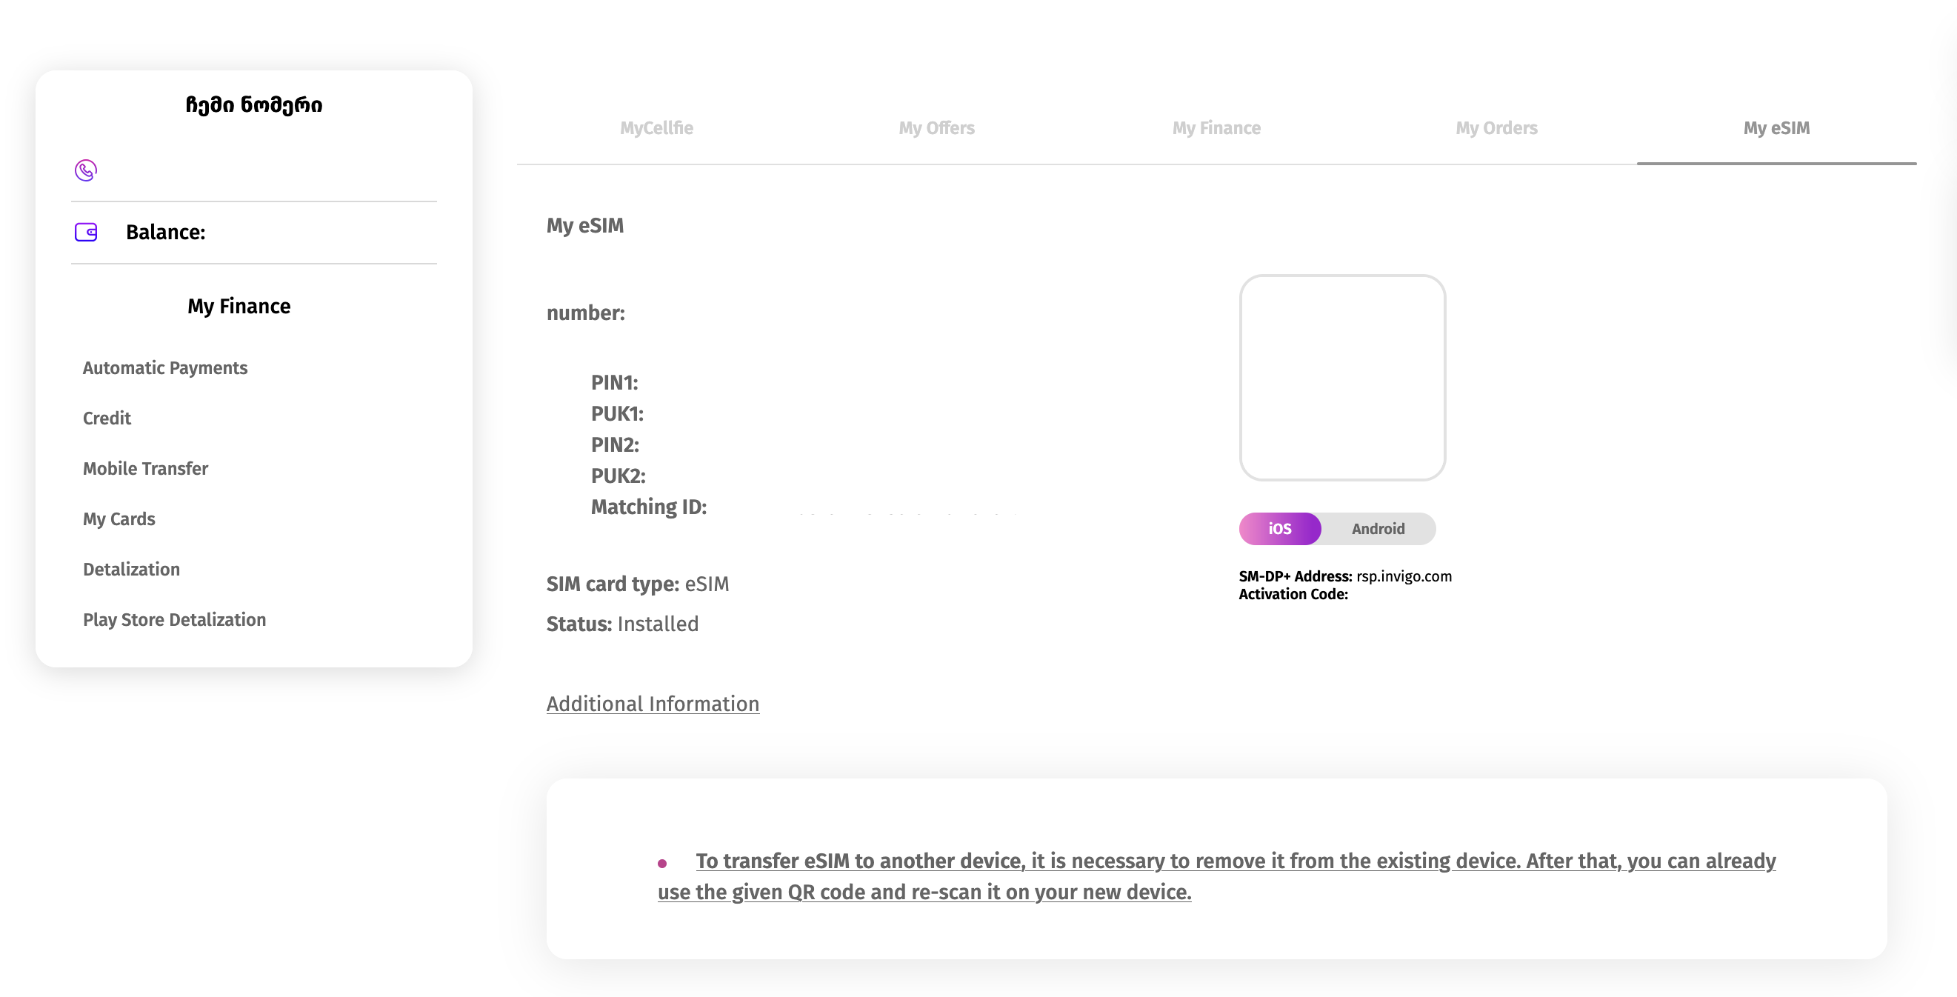
Task: Expand the Additional Information link
Action: coord(653,704)
